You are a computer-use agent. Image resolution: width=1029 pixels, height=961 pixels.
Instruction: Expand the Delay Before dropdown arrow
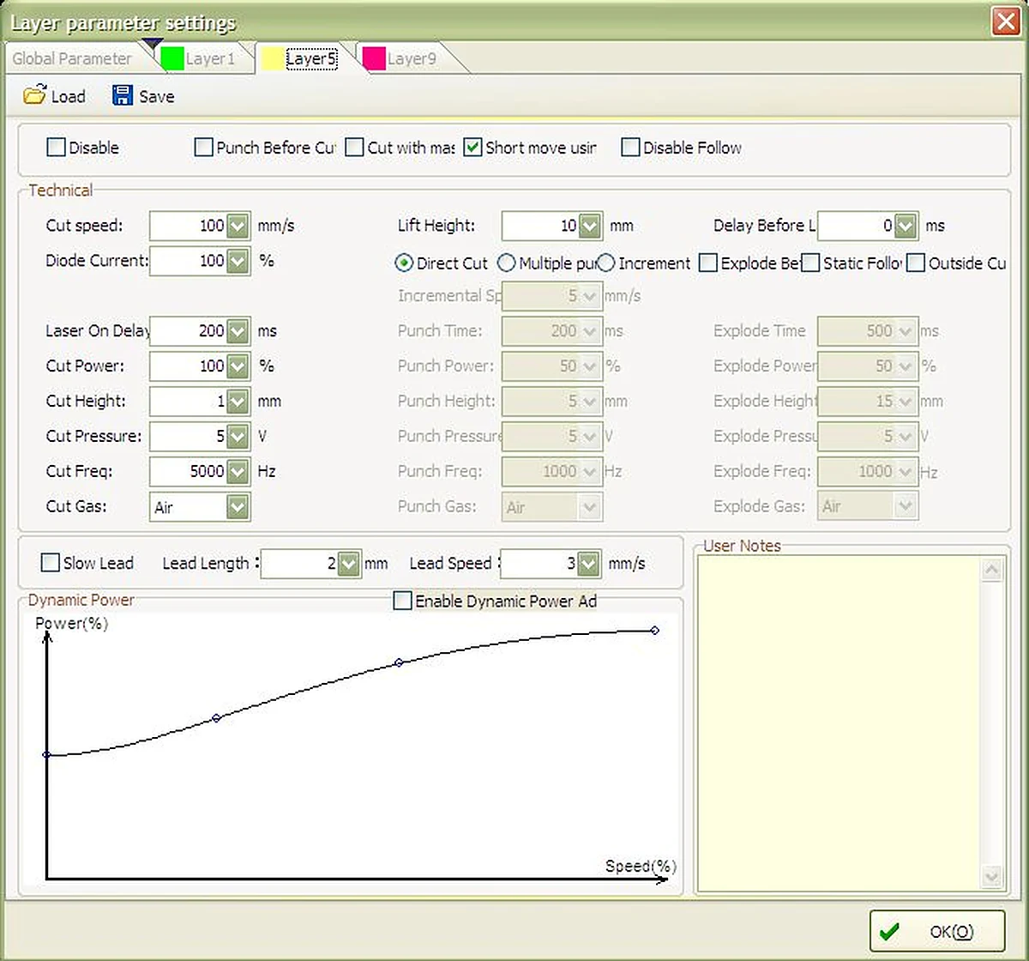[906, 226]
